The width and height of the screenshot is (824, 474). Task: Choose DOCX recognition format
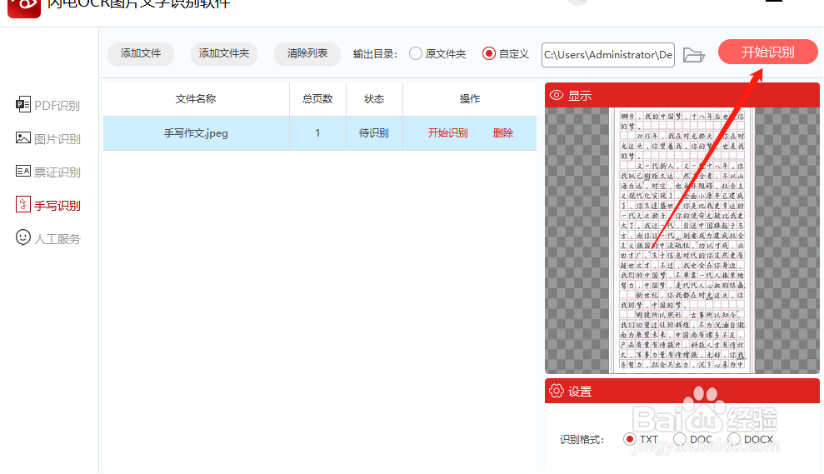pos(751,439)
